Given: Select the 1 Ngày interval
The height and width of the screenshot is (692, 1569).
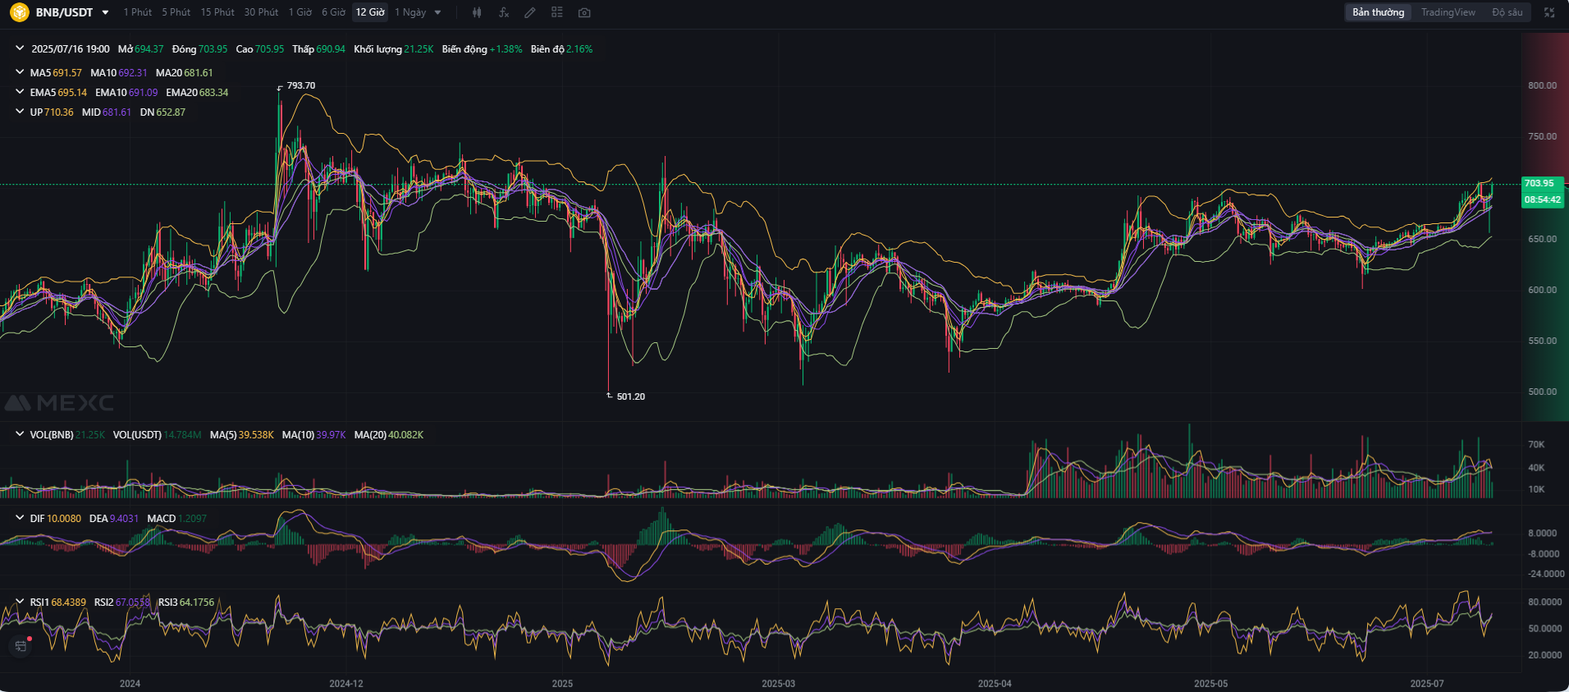Looking at the screenshot, I should [410, 12].
